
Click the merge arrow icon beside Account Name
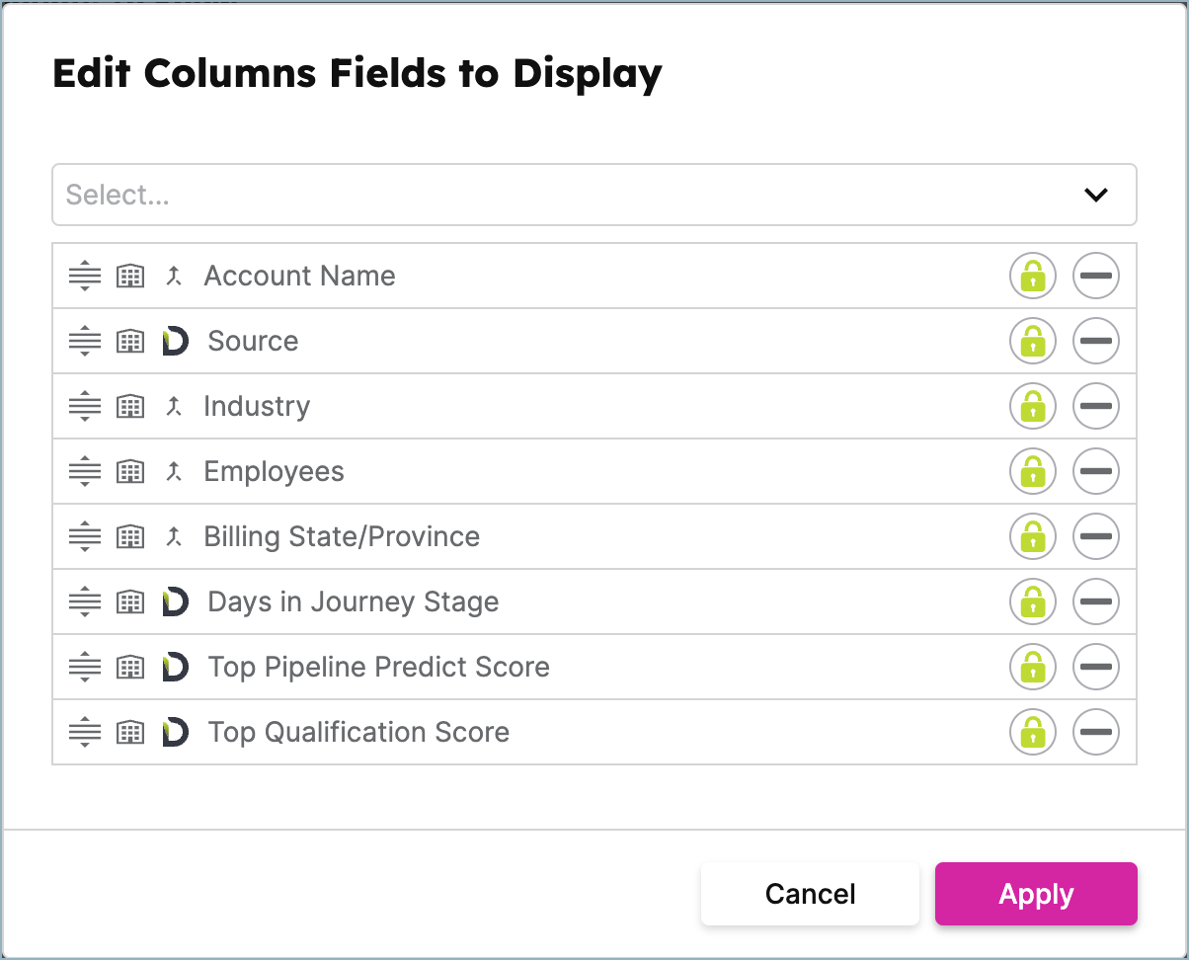pyautogui.click(x=175, y=276)
